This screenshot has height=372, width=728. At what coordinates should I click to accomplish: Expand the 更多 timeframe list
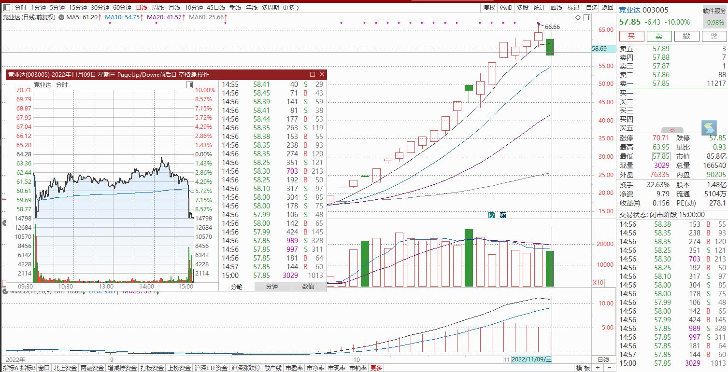pos(290,7)
